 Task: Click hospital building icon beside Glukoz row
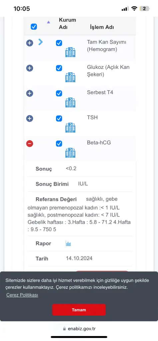pos(70,77)
